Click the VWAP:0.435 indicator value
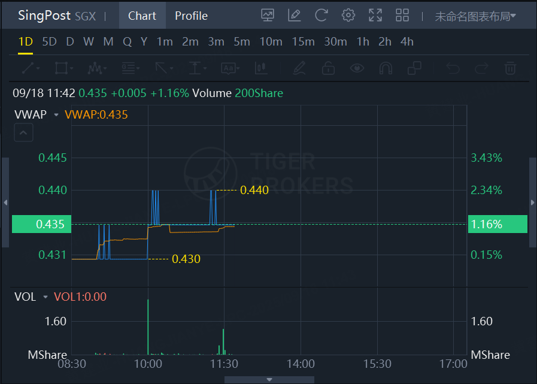Screen dimensions: 537x384 (96, 114)
